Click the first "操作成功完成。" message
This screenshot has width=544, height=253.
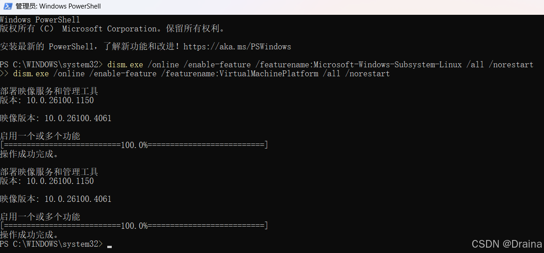click(x=29, y=154)
